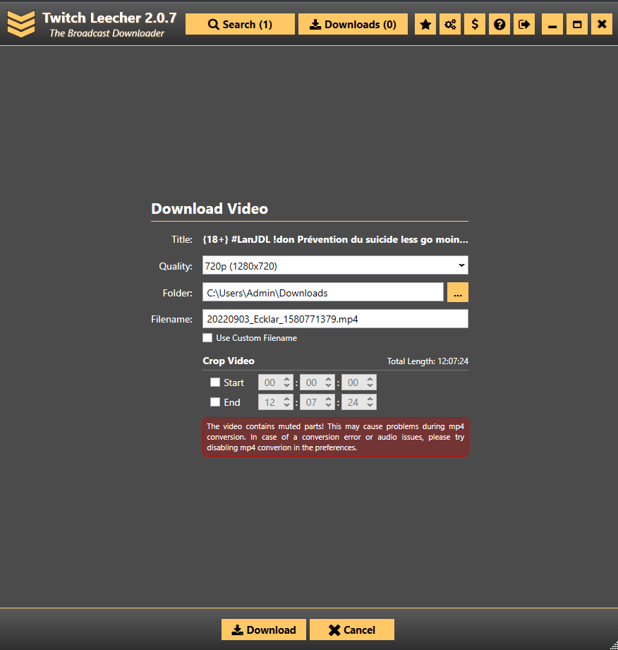Enable the Start crop checkbox
Viewport: 618px width, 650px height.
pos(215,383)
